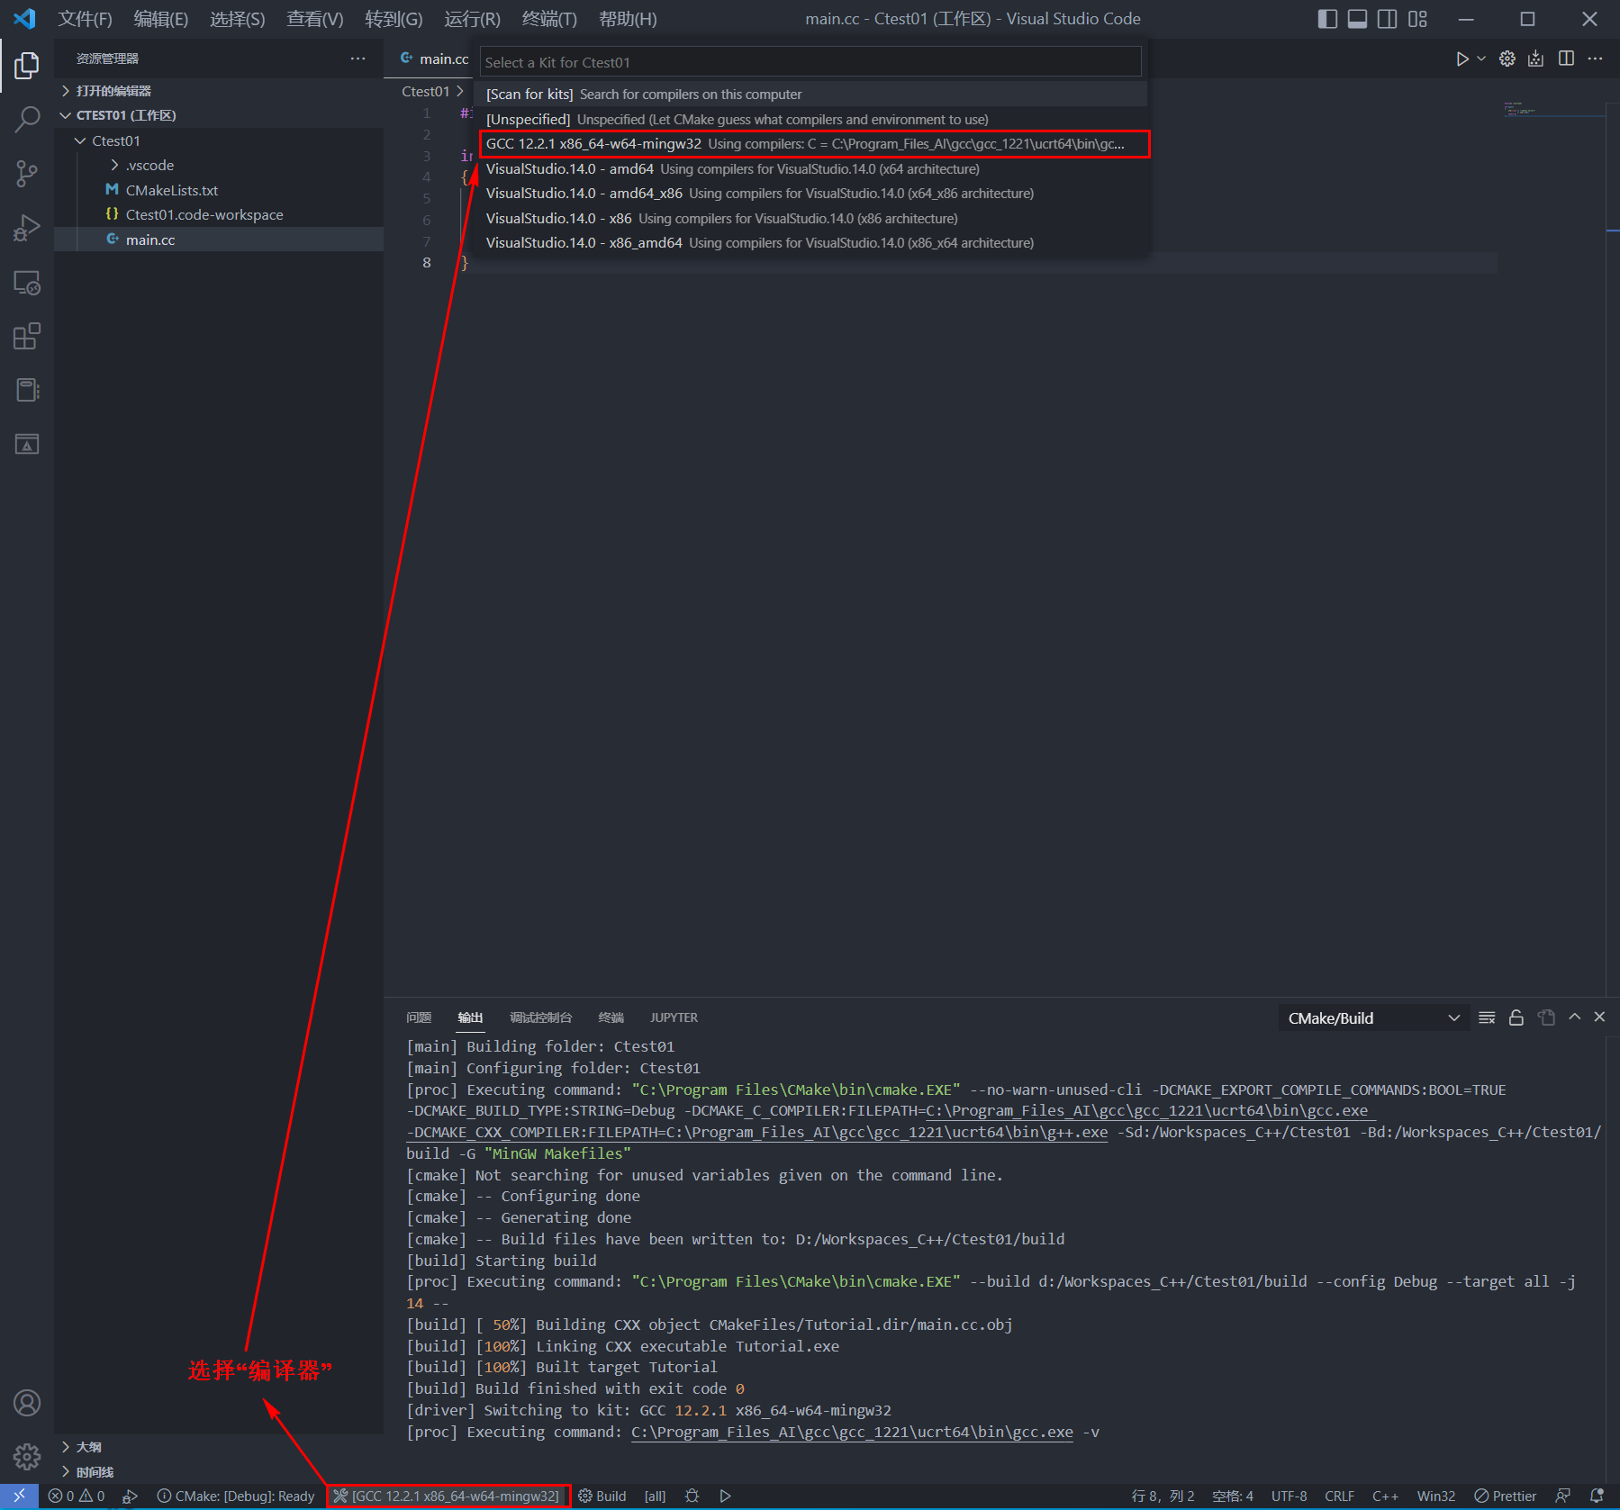Toggle the primary sidebar visibility
This screenshot has width=1620, height=1510.
pos(1327,19)
